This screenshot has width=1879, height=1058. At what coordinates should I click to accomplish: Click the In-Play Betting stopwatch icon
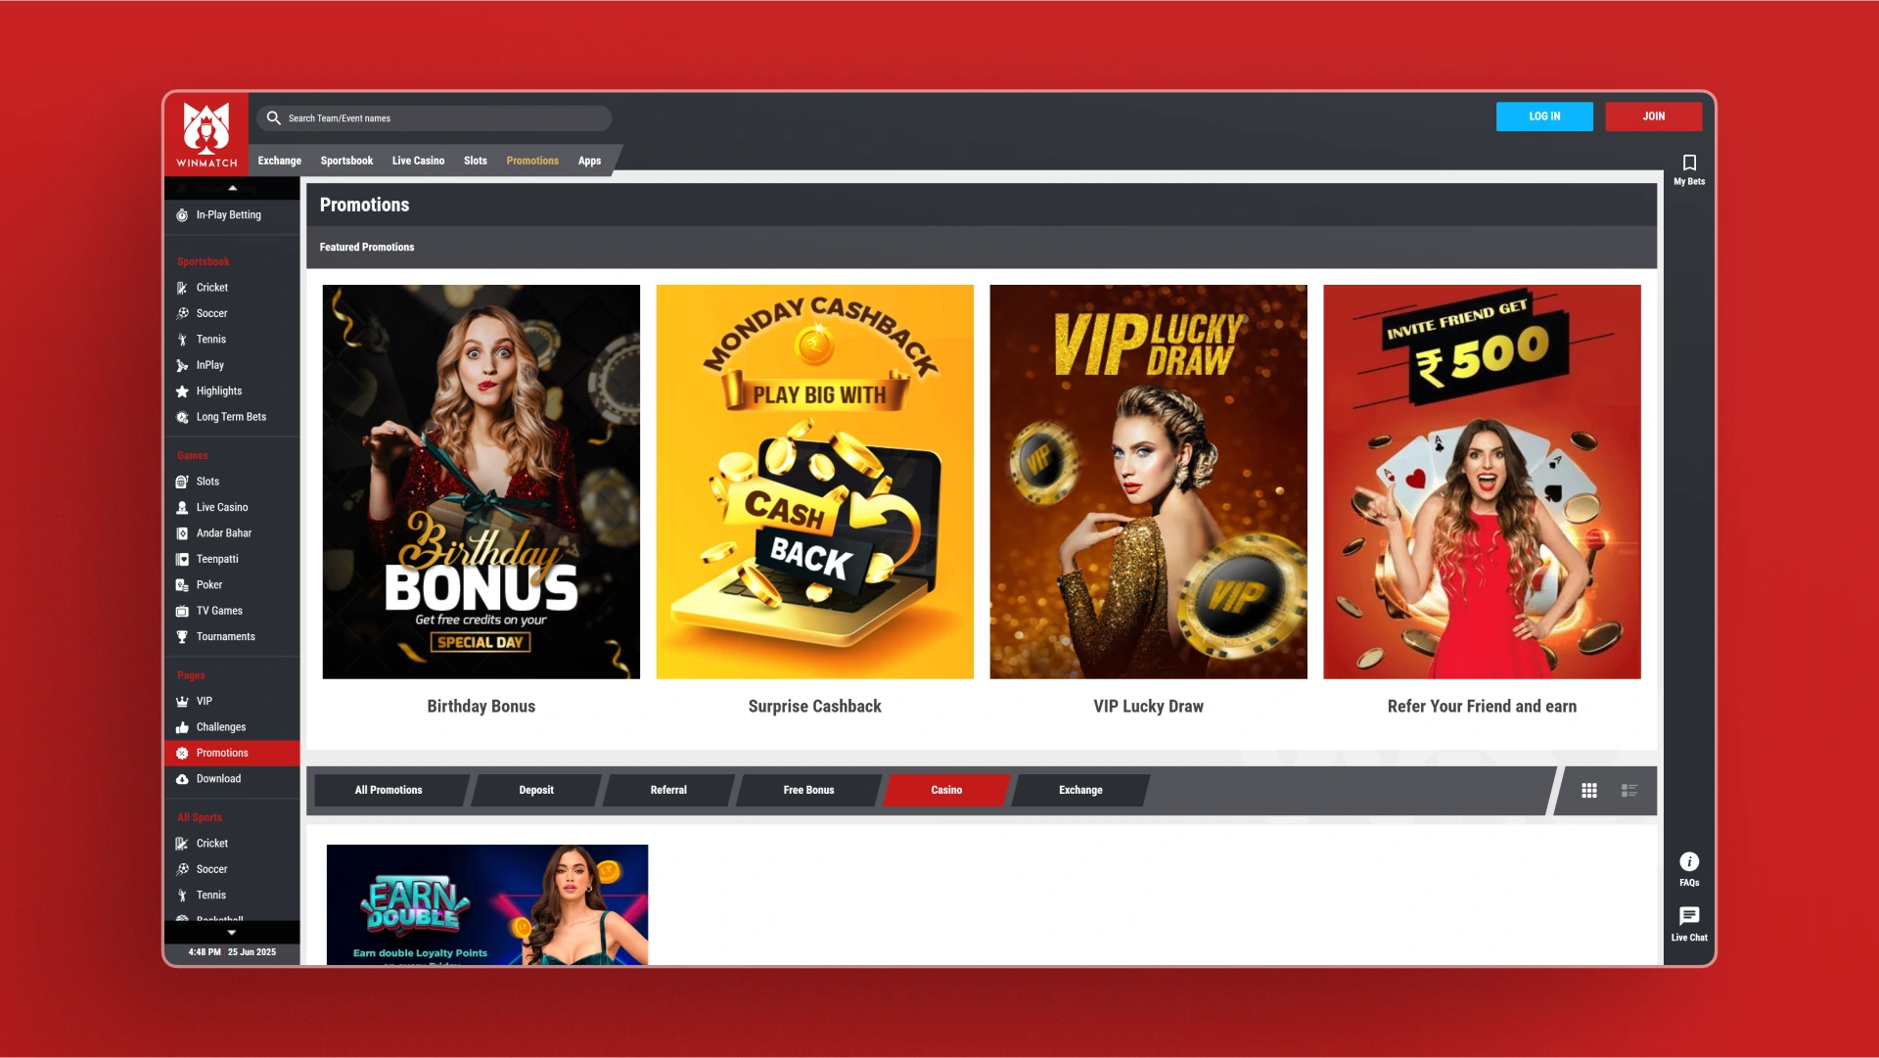[182, 215]
